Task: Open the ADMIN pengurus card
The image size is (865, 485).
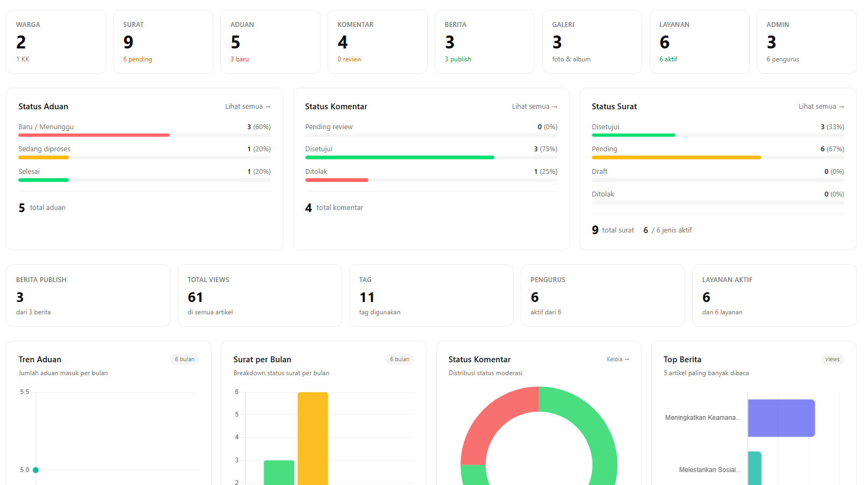Action: 806,41
